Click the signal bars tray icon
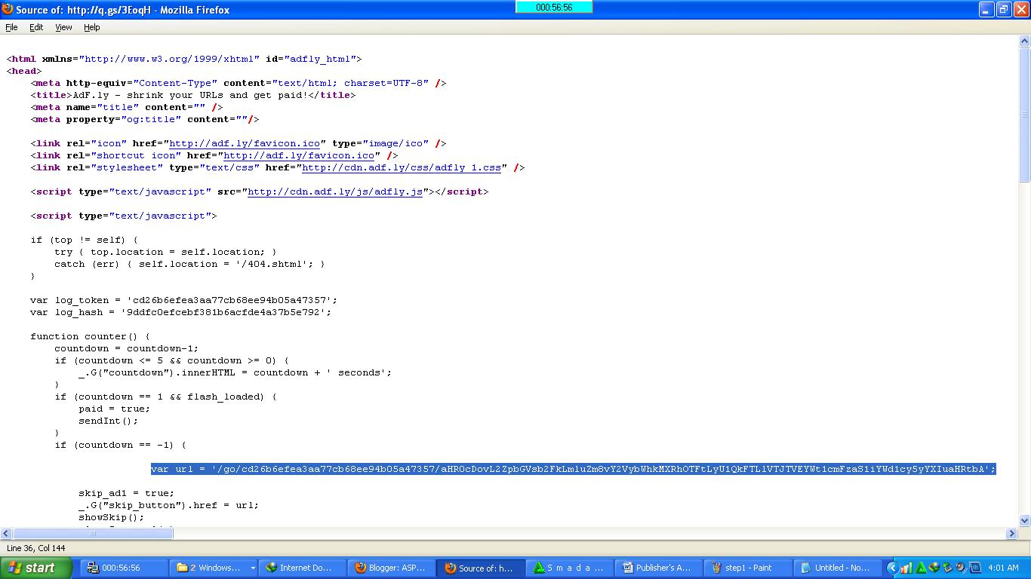This screenshot has height=579, width=1031. pos(906,568)
